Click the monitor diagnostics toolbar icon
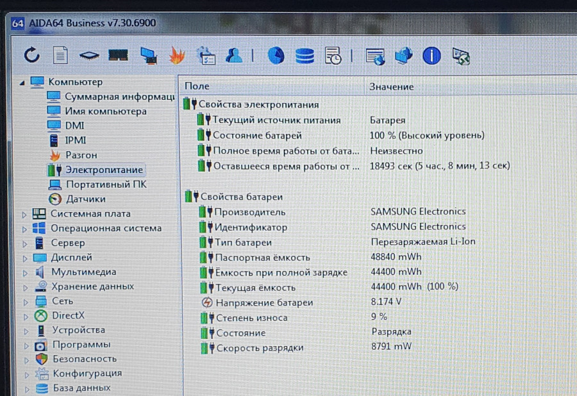This screenshot has height=396, width=577. point(149,56)
